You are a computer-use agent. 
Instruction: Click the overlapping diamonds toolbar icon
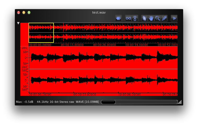[118, 19]
